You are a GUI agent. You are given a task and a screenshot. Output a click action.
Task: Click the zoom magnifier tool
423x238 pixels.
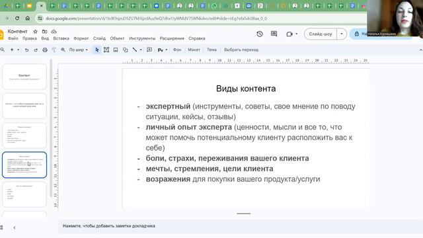[x=63, y=50]
